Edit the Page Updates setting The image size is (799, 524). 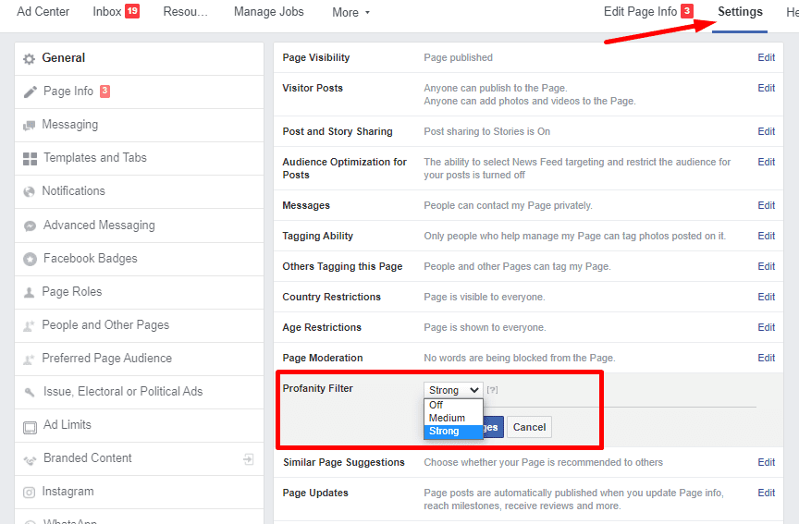pos(766,493)
